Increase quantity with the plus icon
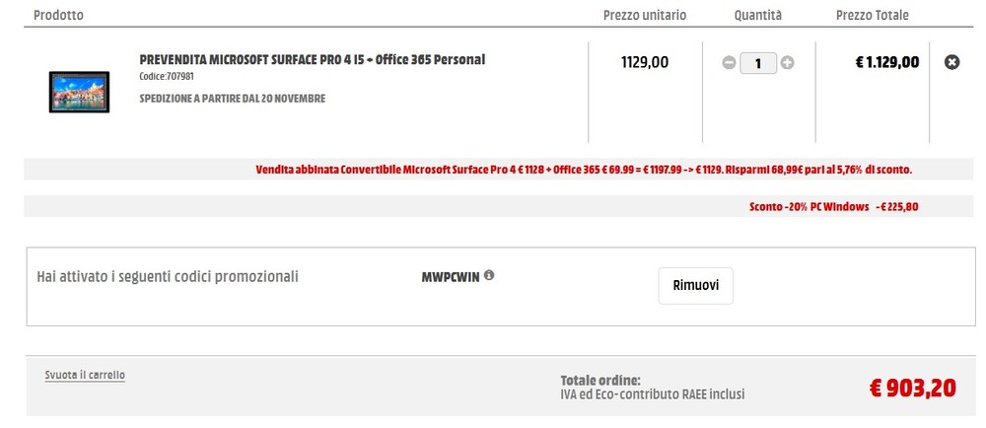 pos(787,63)
